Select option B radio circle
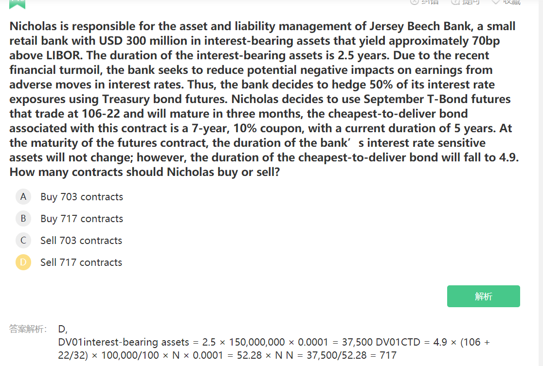 click(23, 219)
